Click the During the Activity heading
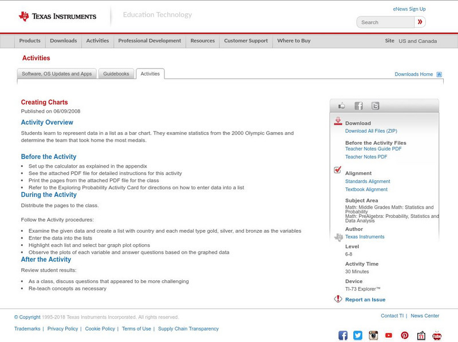Image resolution: width=458 pixels, height=342 pixels. pyautogui.click(x=49, y=194)
